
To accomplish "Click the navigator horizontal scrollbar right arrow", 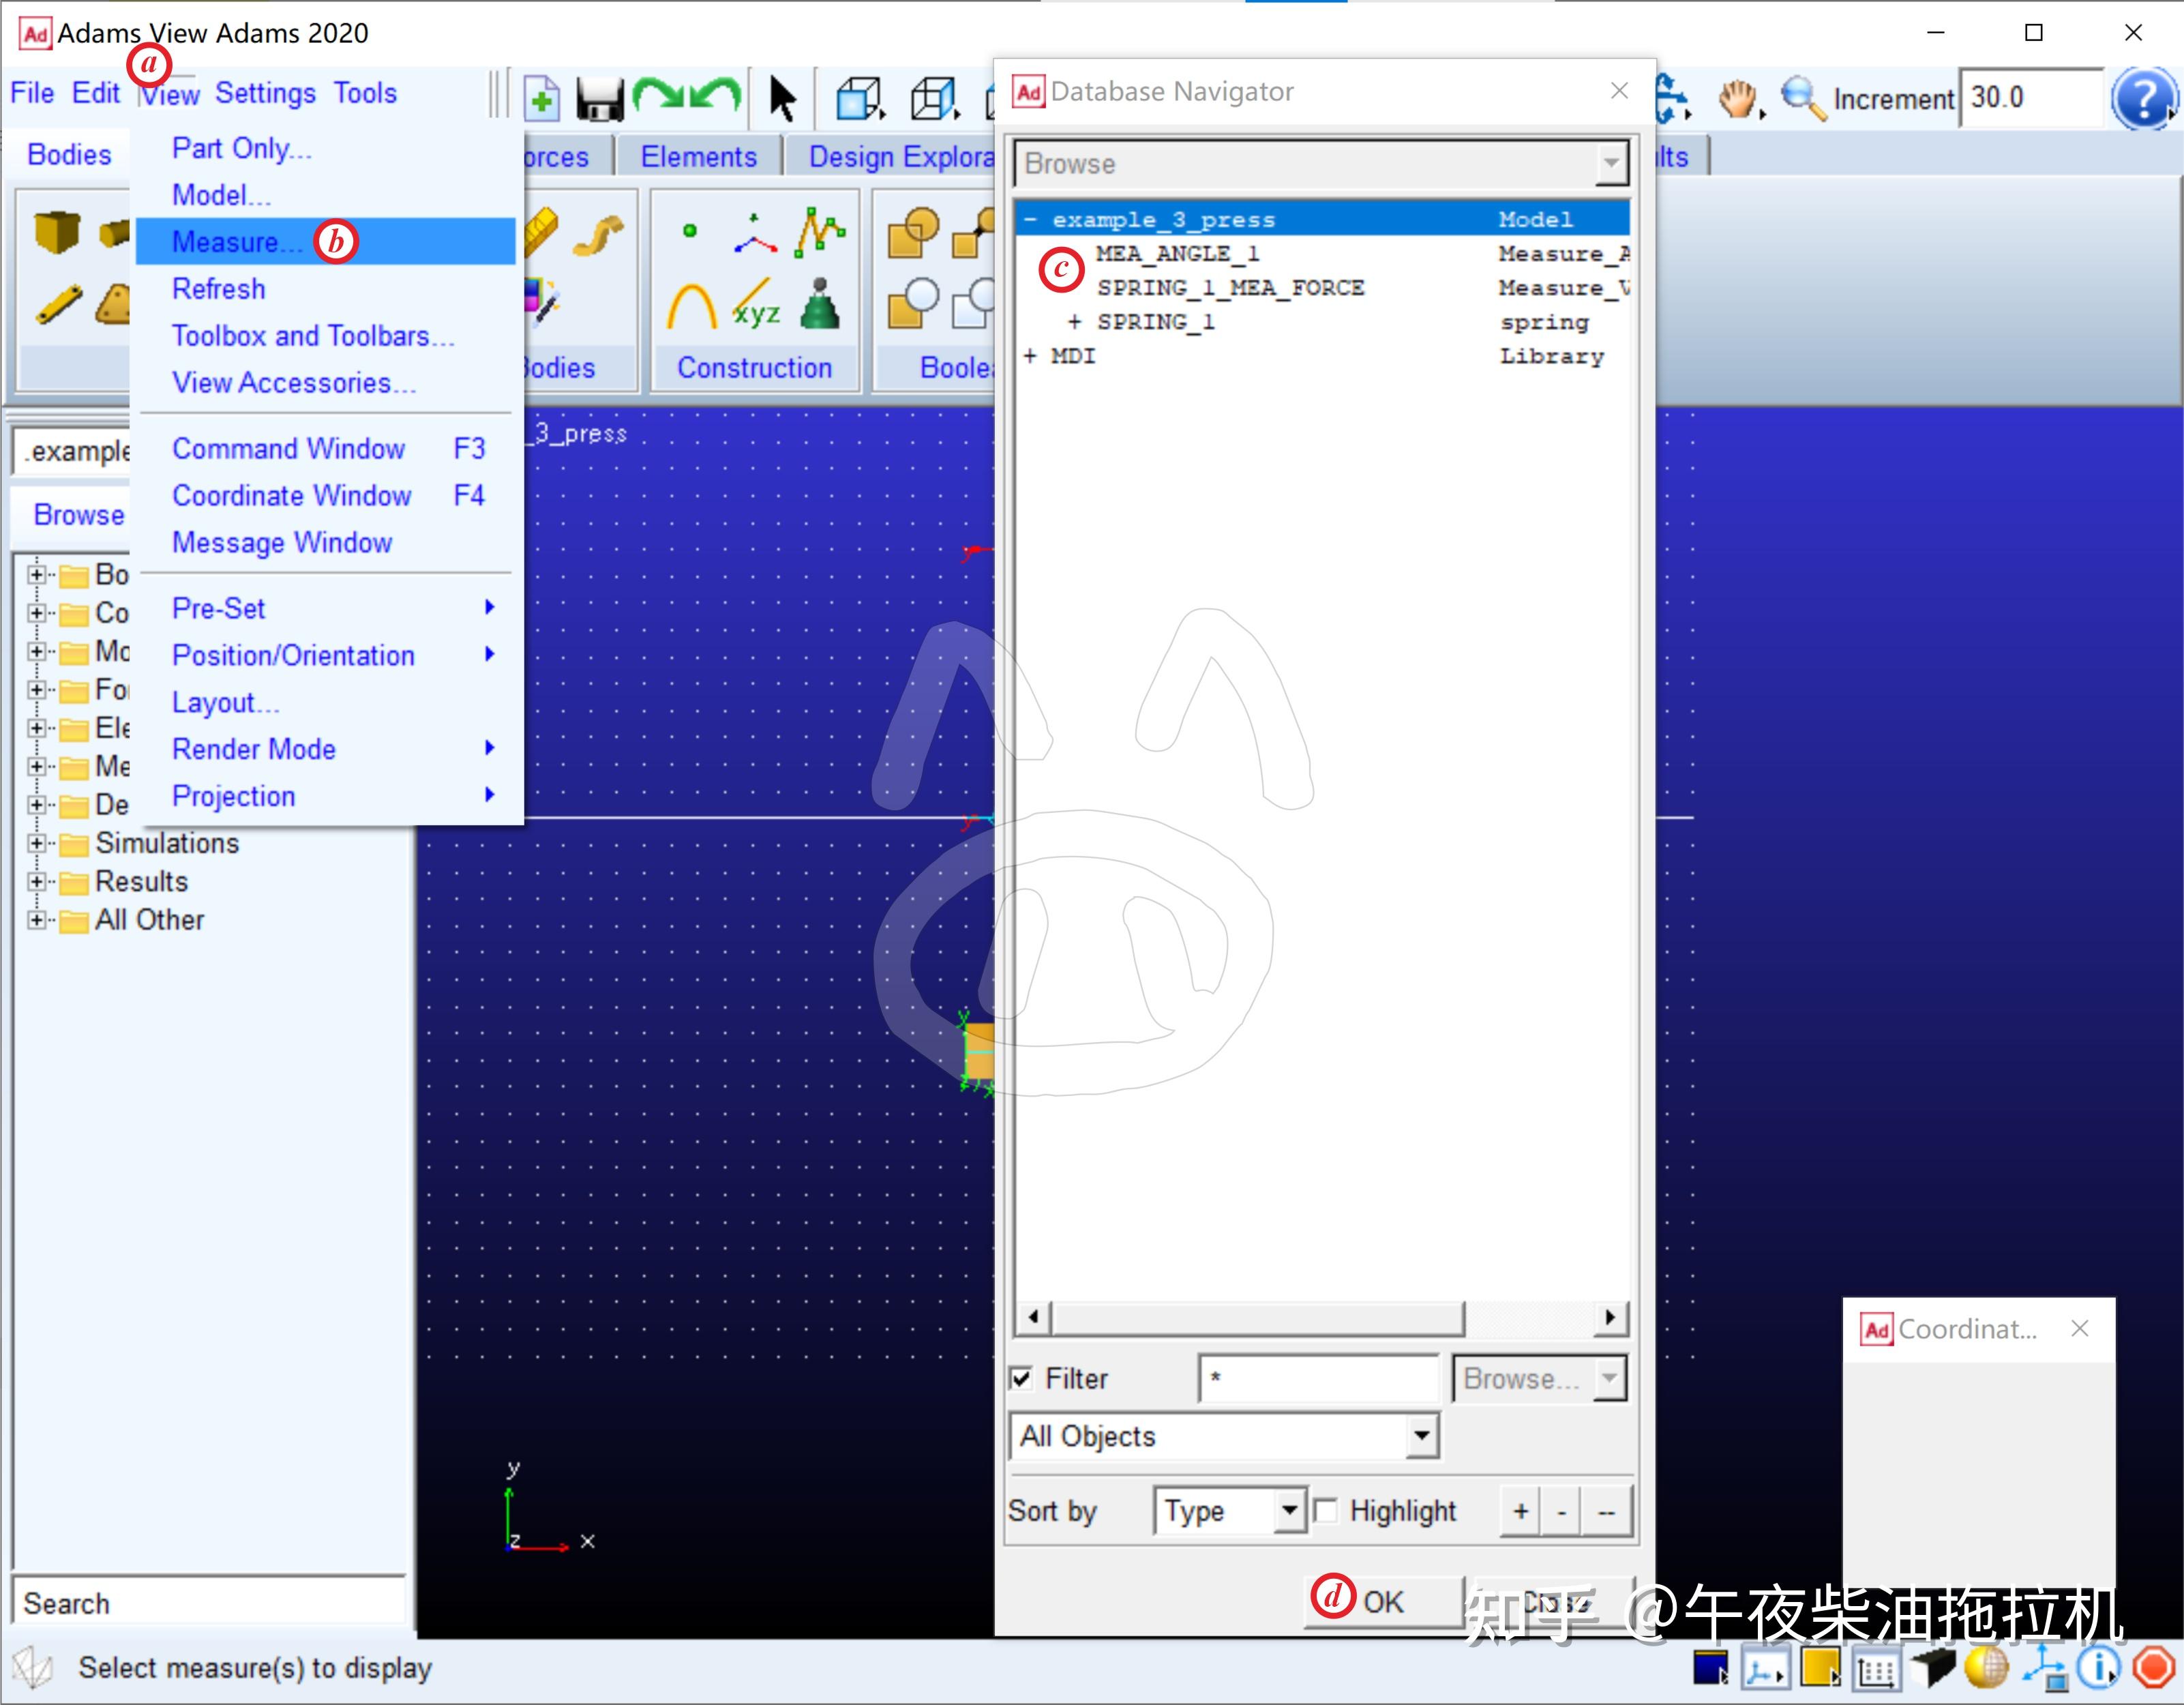I will tap(1609, 1317).
